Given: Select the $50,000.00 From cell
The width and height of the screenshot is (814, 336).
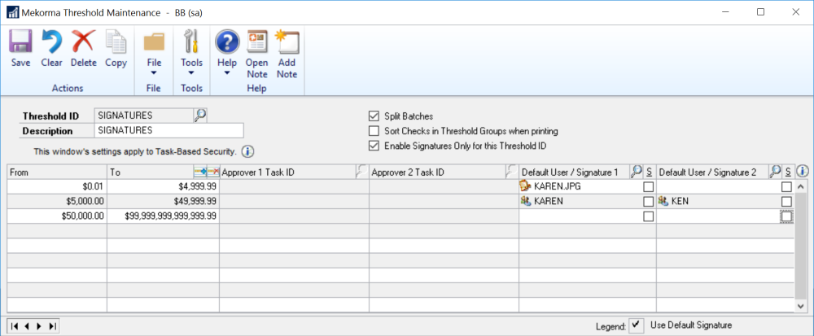Looking at the screenshot, I should click(57, 216).
